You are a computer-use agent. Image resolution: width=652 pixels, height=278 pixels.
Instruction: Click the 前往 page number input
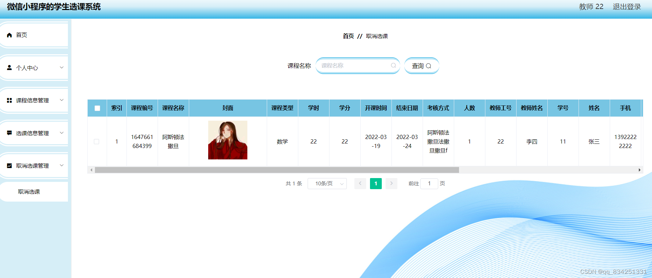(x=429, y=184)
